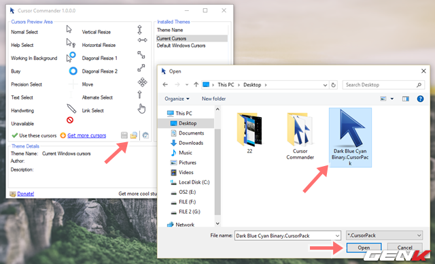Click the Help Select cursor preview
Image resolution: width=435 pixels, height=264 pixels.
click(71, 43)
